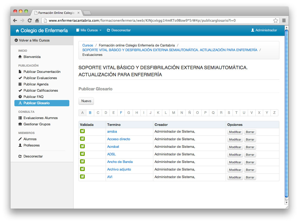Screen dimensions: 299x223
Task: Open the Administrador user link
Action: (264, 30)
